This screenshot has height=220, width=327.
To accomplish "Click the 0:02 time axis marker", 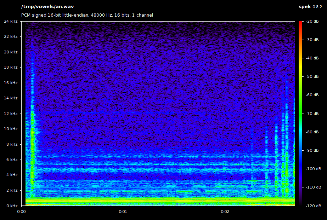I will click(x=225, y=212).
